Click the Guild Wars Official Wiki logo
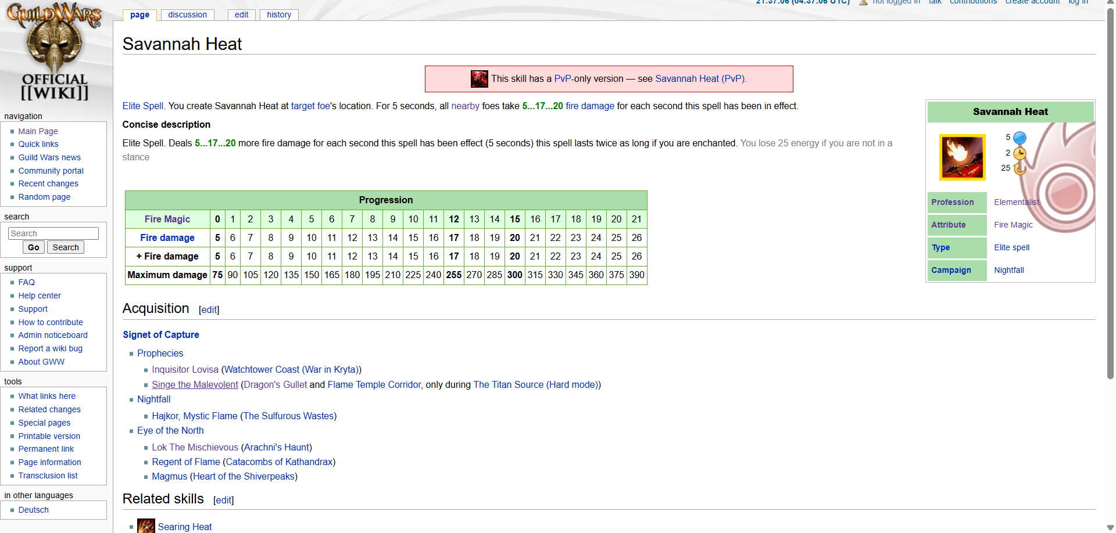 (x=55, y=52)
